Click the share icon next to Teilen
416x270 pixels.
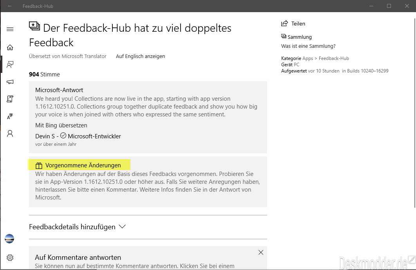[x=284, y=24]
